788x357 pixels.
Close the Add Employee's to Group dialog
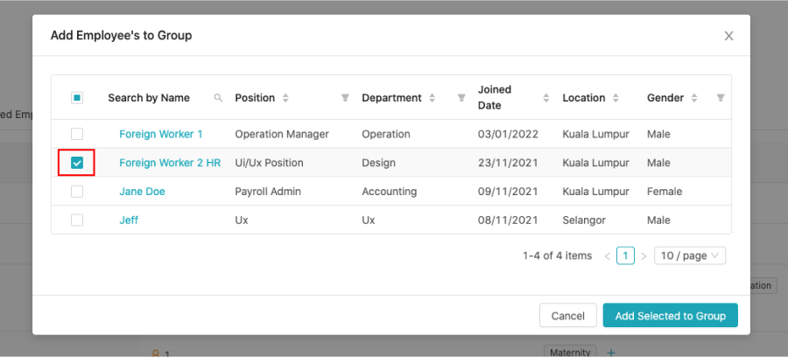(728, 36)
